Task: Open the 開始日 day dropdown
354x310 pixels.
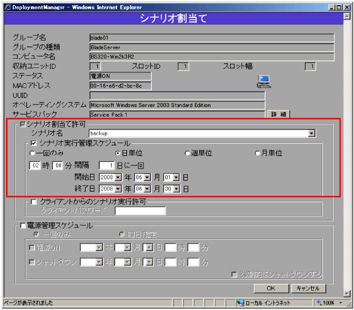Action: pos(176,177)
